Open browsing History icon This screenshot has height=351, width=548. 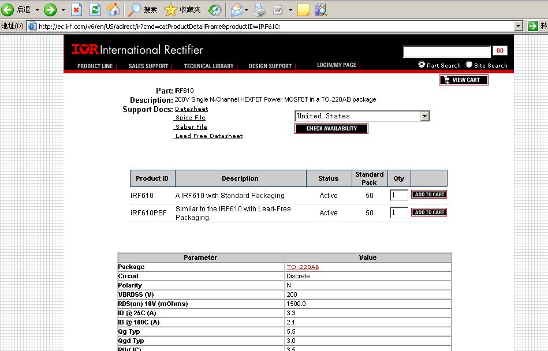(215, 9)
